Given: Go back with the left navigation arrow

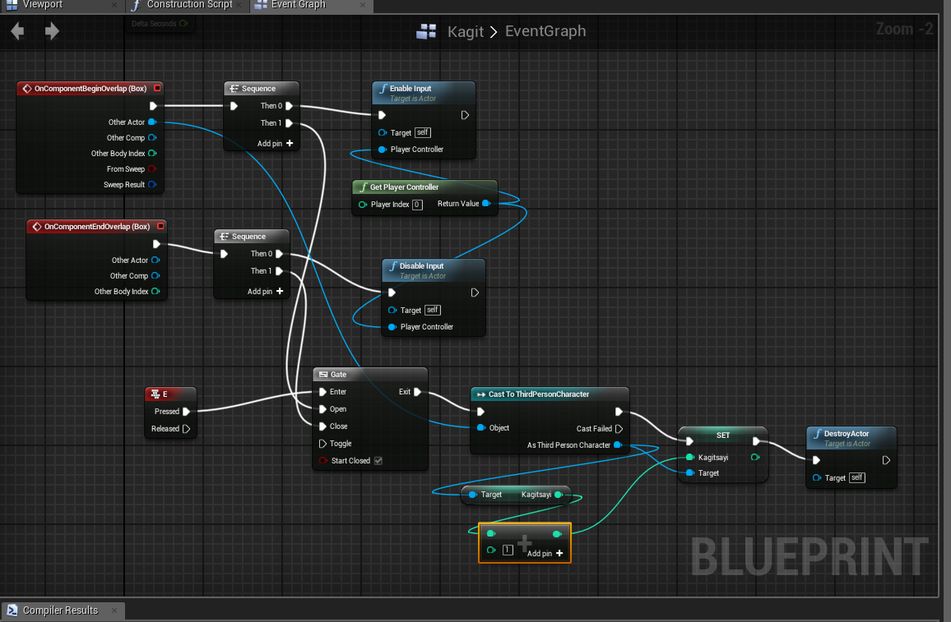Looking at the screenshot, I should point(17,31).
